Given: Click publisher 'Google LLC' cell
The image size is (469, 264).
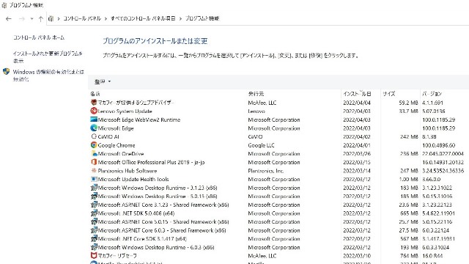Looking at the screenshot, I should click(x=261, y=145).
